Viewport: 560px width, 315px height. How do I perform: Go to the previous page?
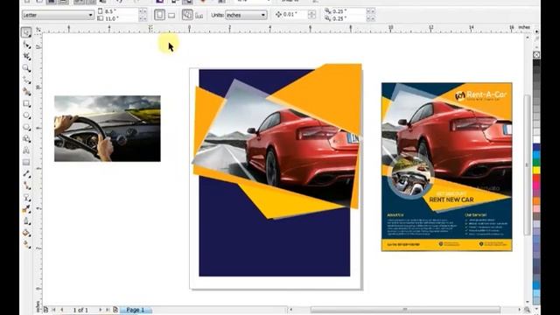(x=62, y=310)
